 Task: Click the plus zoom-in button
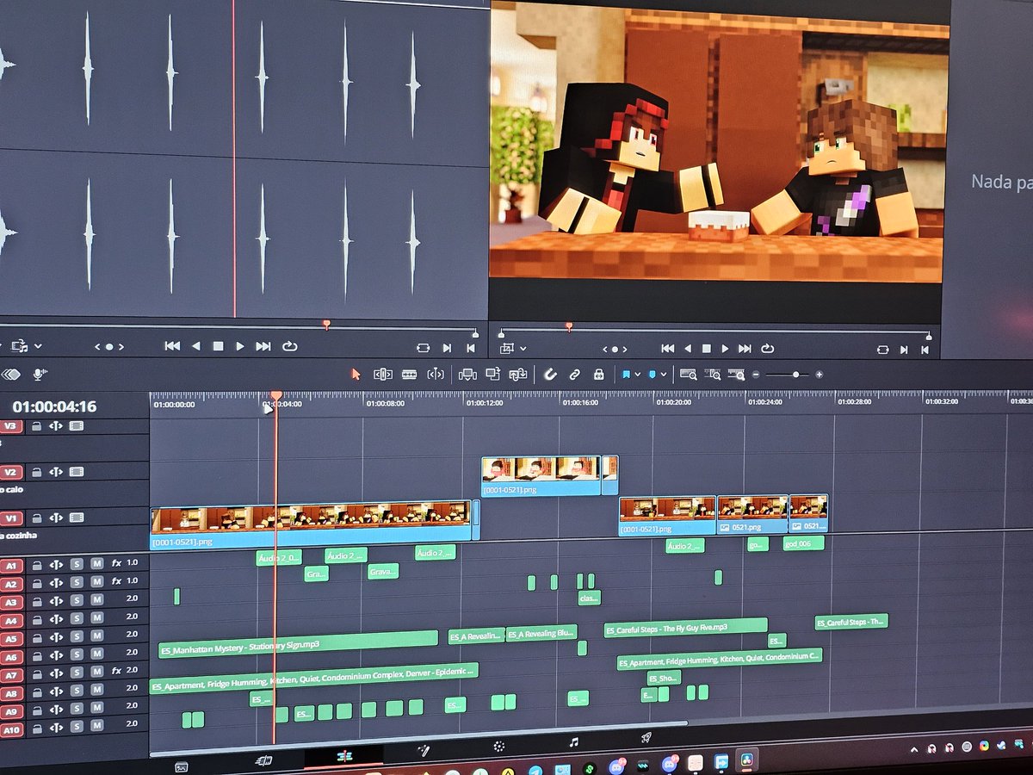(x=819, y=375)
